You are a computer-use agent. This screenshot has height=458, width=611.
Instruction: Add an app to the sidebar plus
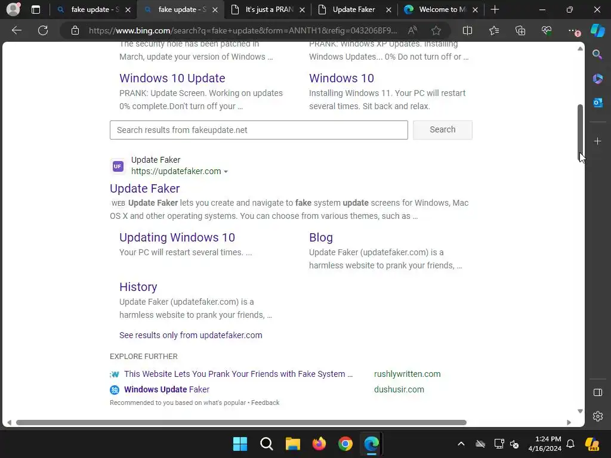[x=597, y=141]
